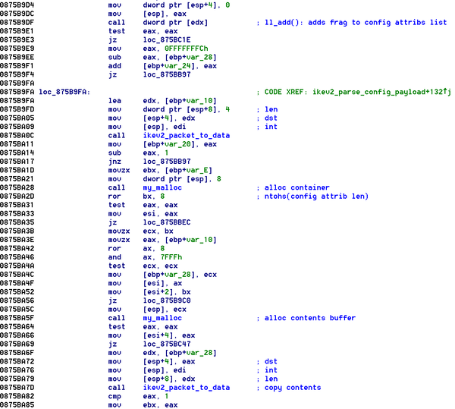This screenshot has height=409, width=455.
Task: Select address 0875B9D4 on the first line
Action: (17, 5)
